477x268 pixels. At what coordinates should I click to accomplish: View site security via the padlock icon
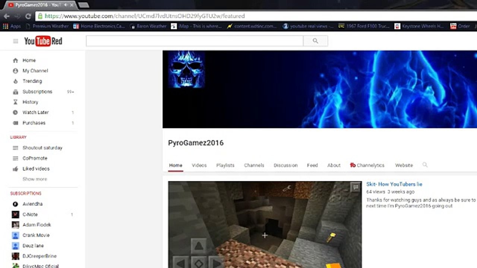(40, 16)
